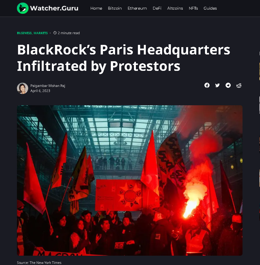Image resolution: width=260 pixels, height=265 pixels.
Task: Open the Ethereum menu item
Action: [x=137, y=8]
